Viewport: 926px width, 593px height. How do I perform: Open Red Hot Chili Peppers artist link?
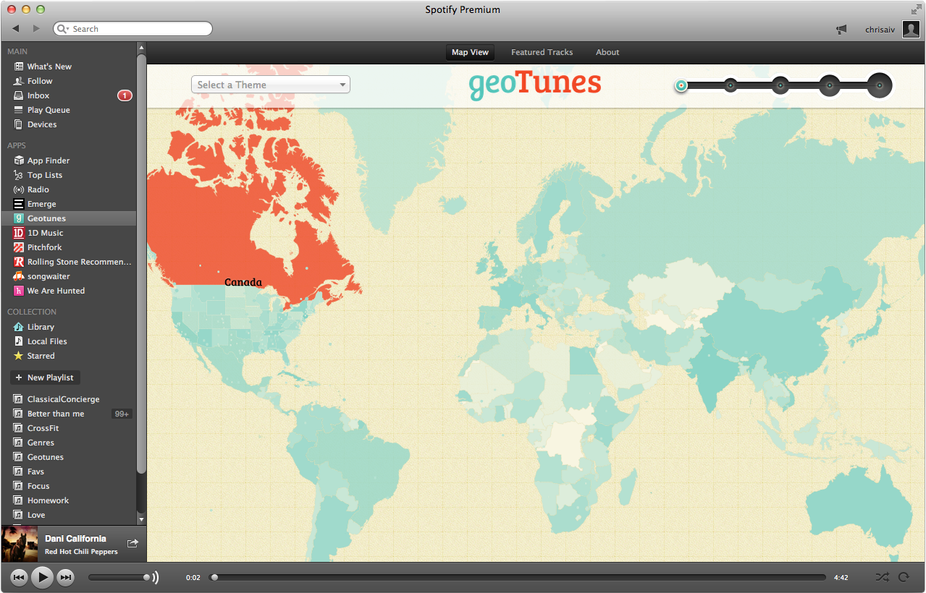pyautogui.click(x=81, y=552)
